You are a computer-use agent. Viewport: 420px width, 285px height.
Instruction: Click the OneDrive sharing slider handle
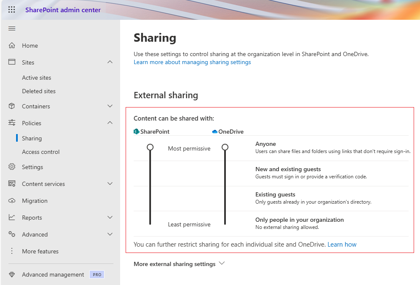tap(225, 147)
